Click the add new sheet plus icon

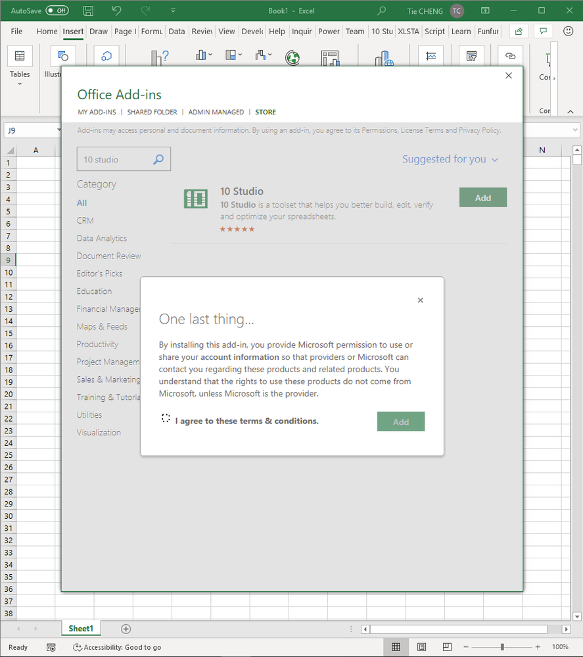[x=126, y=629]
